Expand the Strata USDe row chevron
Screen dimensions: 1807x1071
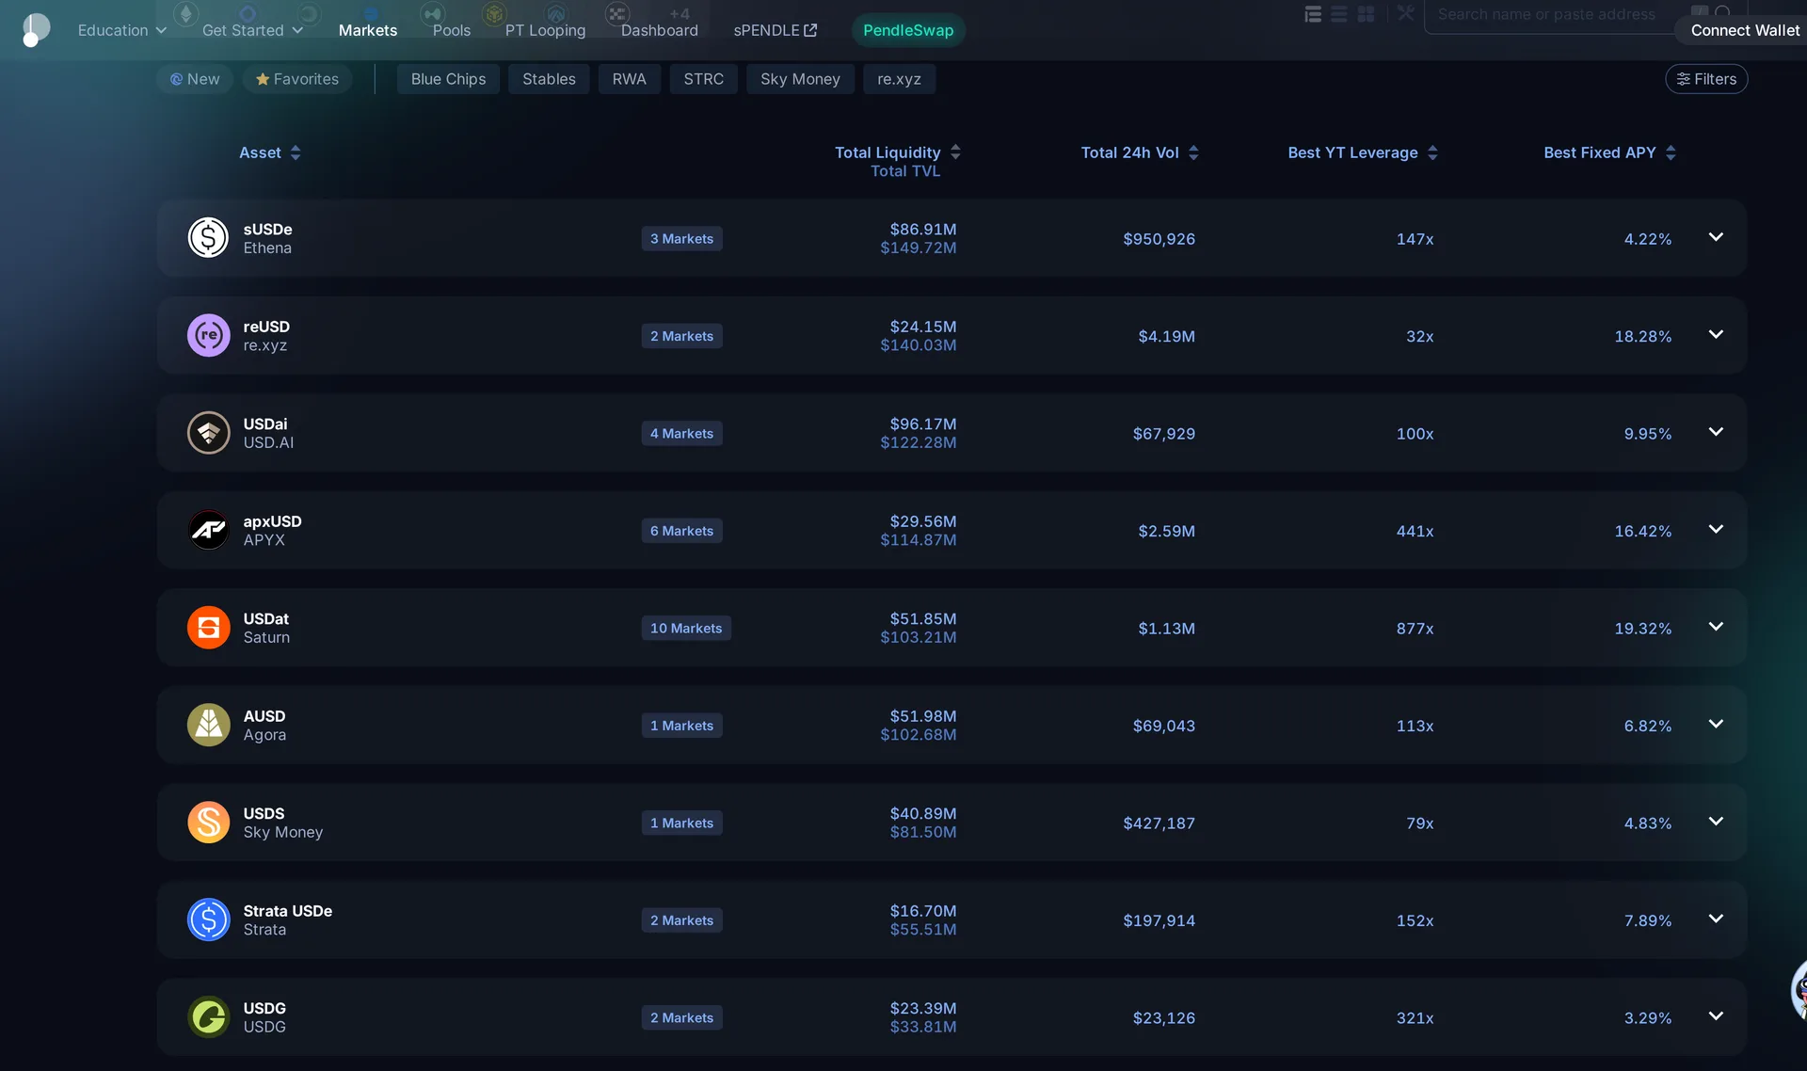point(1716,919)
